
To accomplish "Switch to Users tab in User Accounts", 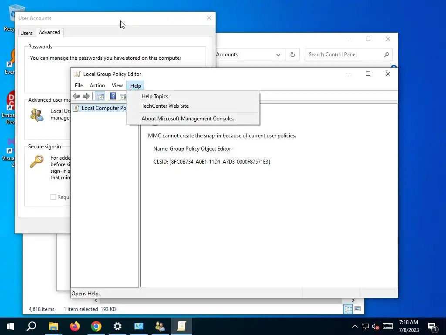I will (27, 33).
